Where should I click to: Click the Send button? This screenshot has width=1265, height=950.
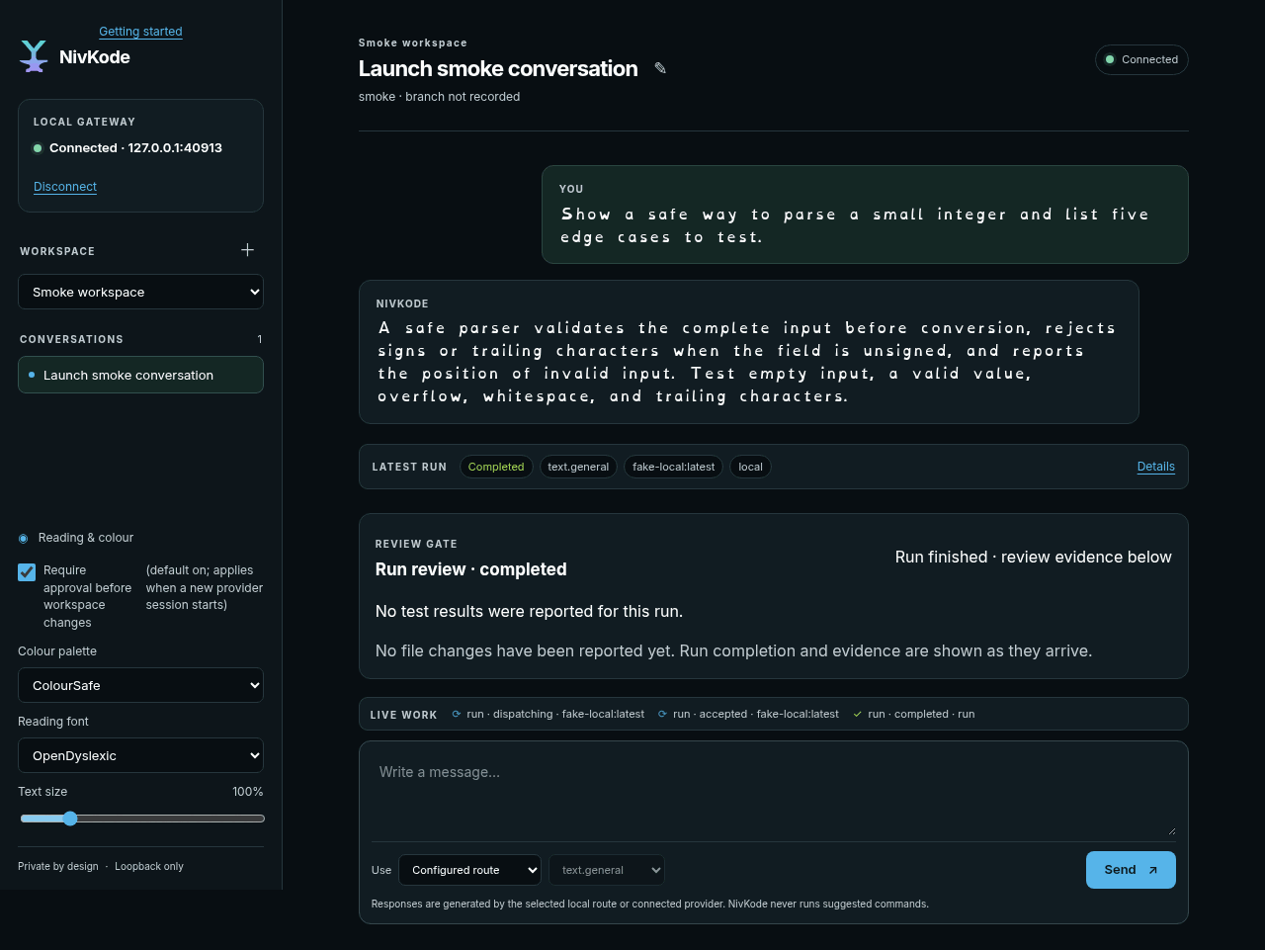click(1131, 870)
